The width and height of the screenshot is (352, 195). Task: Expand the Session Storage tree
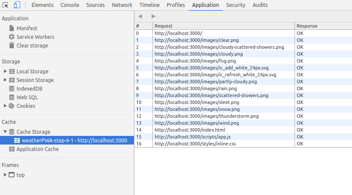(5, 80)
